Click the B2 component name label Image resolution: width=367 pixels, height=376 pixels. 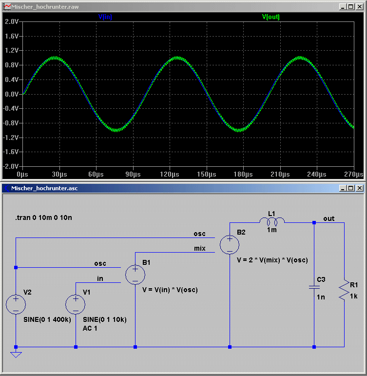pos(241,232)
